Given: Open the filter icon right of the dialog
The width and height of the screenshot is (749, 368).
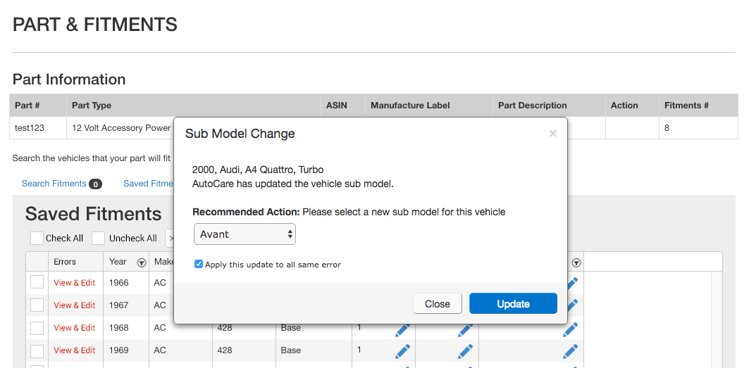Looking at the screenshot, I should click(x=576, y=262).
